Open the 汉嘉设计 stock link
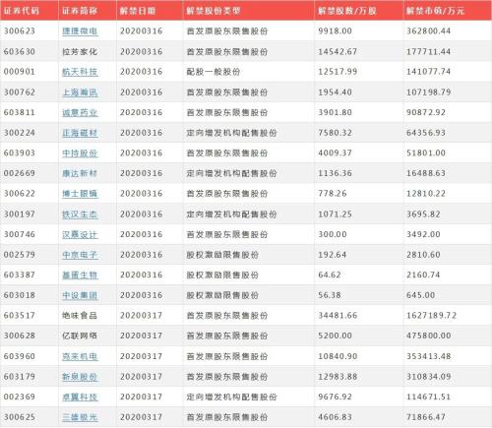The image size is (492, 428). coord(80,234)
